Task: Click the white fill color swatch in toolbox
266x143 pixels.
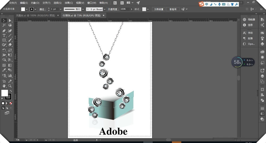Action: tap(5, 93)
